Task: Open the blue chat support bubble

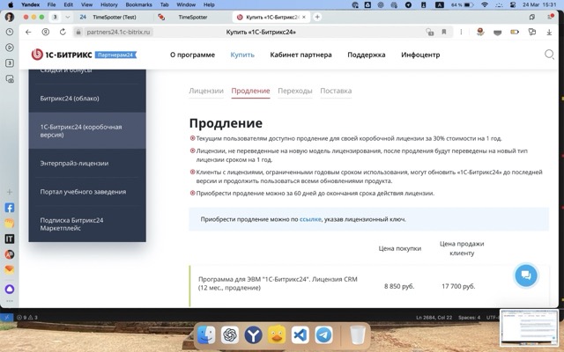Action: click(525, 275)
